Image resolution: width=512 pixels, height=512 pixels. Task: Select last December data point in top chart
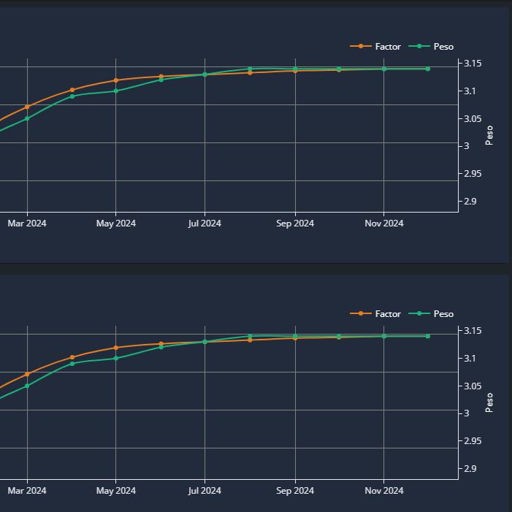click(x=428, y=69)
